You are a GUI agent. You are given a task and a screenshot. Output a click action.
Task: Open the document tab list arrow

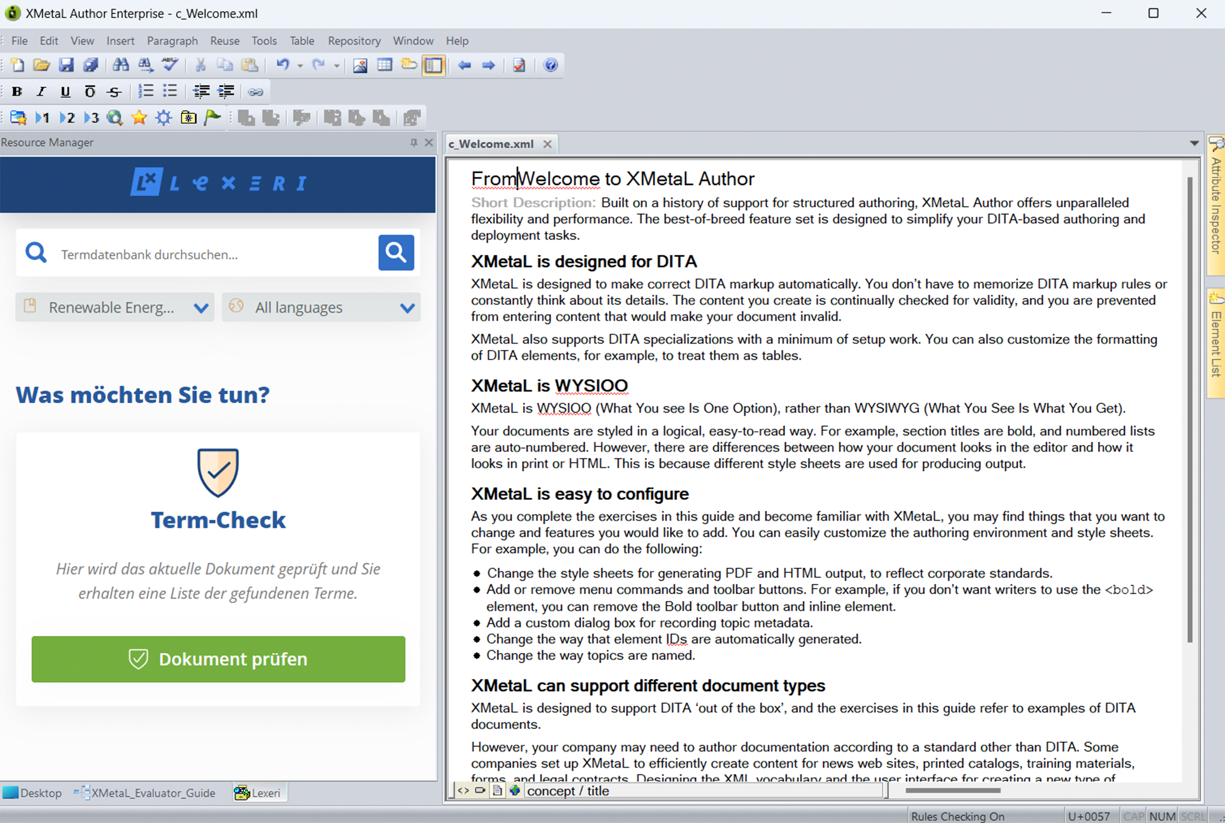click(x=1195, y=143)
